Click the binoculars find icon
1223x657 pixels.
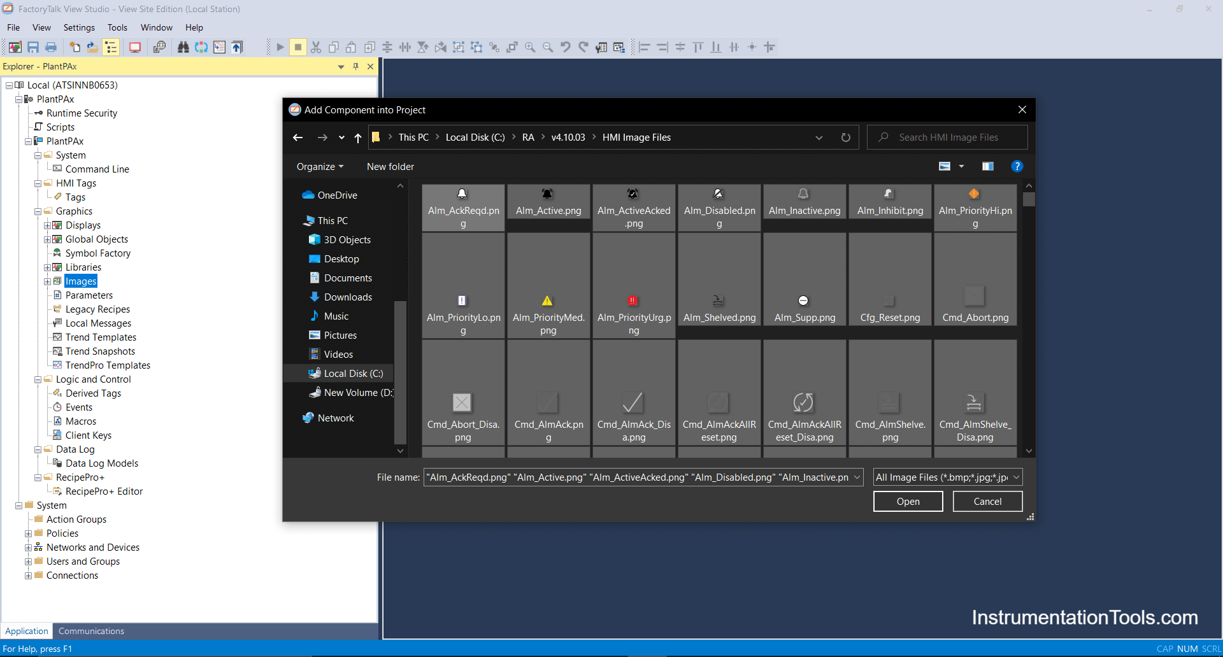183,47
